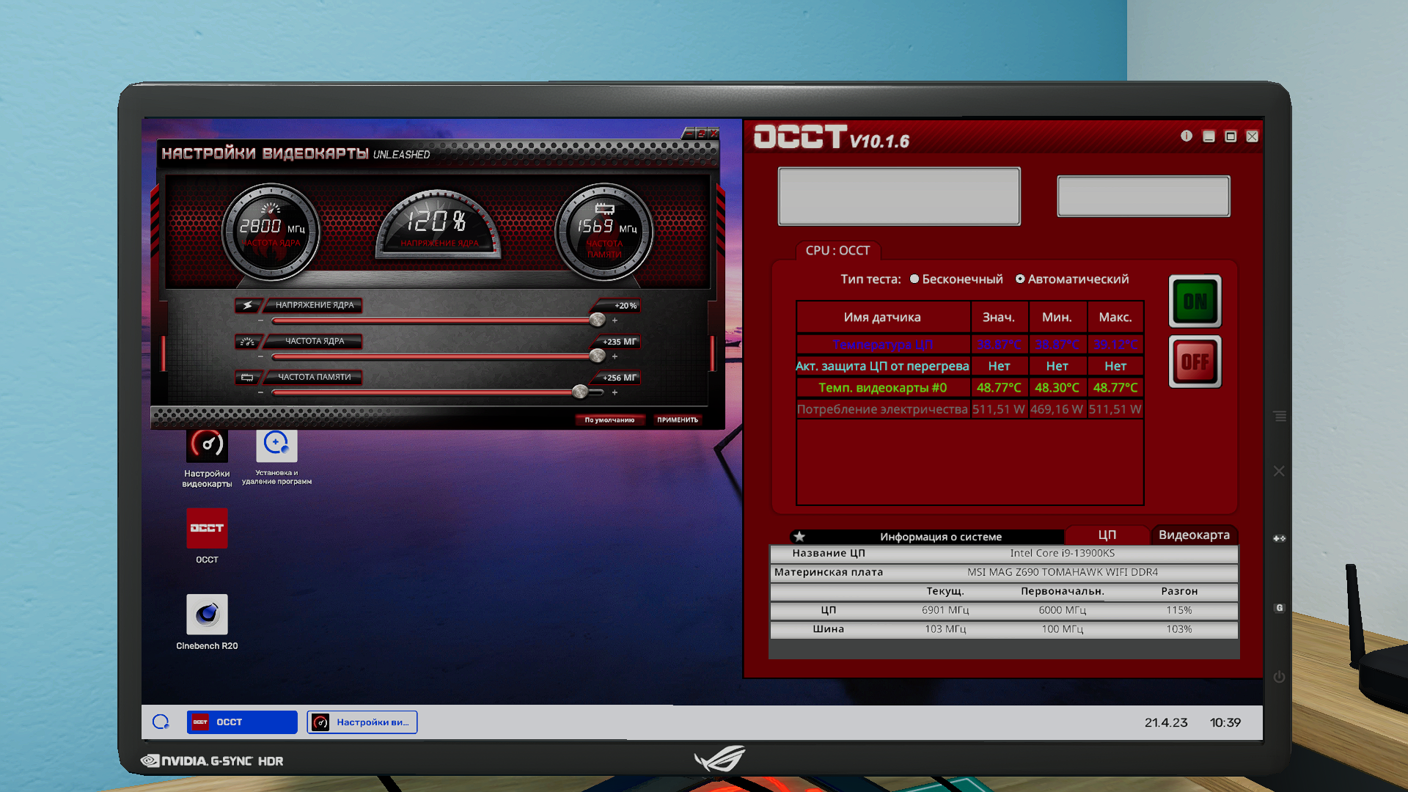Increase memory clock with the plus button
Image resolution: width=1408 pixels, height=792 pixels.
[x=615, y=392]
